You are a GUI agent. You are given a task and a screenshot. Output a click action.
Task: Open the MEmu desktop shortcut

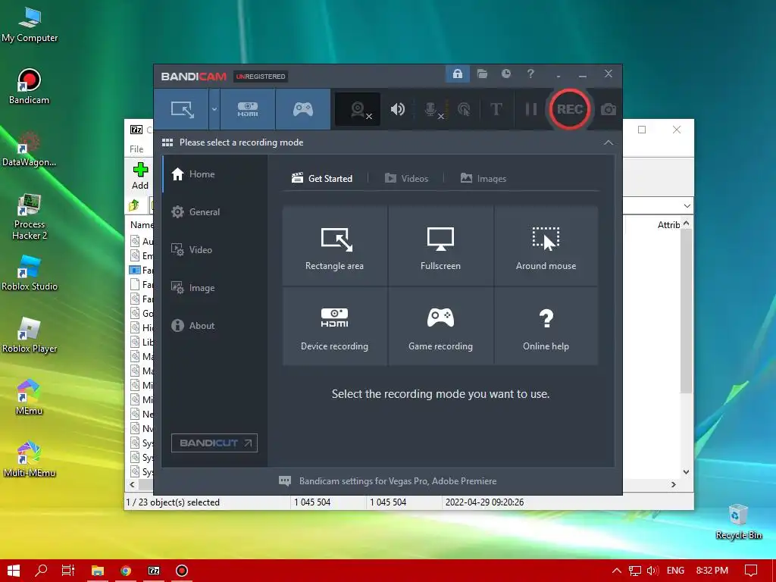coord(30,397)
